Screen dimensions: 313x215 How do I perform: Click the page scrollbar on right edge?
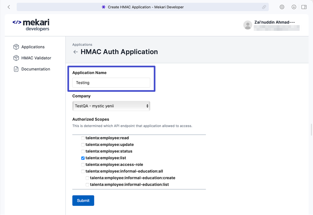tap(311, 129)
